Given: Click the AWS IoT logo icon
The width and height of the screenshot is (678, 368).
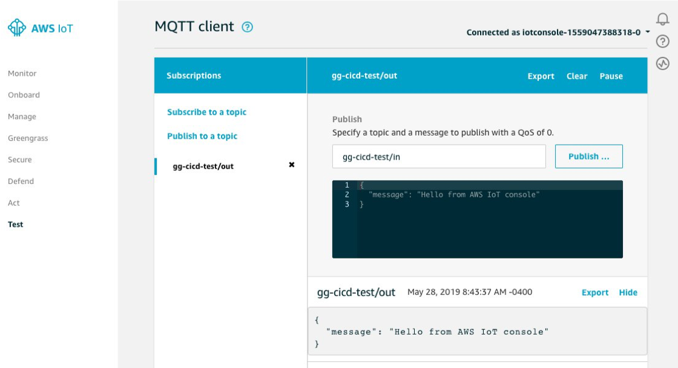Looking at the screenshot, I should point(17,28).
